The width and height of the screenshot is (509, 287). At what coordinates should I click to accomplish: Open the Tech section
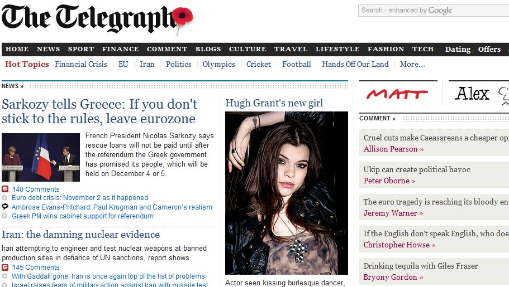click(x=423, y=49)
